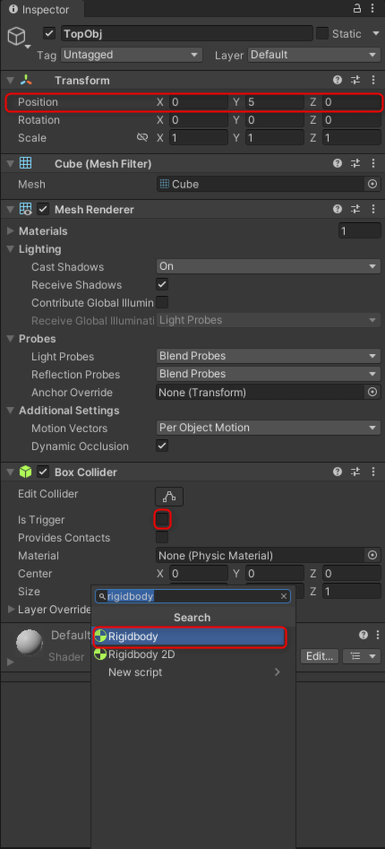The width and height of the screenshot is (385, 849).
Task: Enable the Static checkbox for TopObj
Action: click(322, 33)
